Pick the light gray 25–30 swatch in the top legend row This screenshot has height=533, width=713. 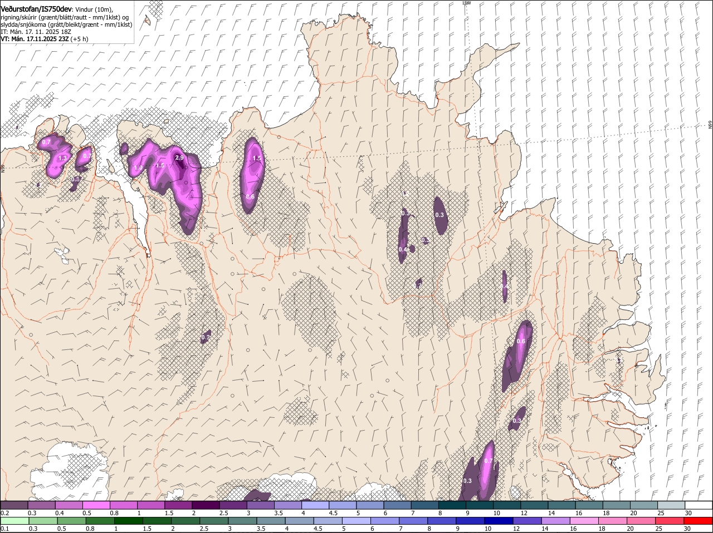click(x=671, y=505)
